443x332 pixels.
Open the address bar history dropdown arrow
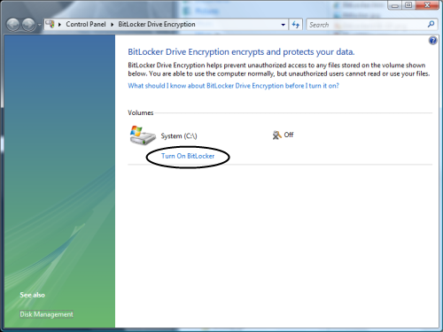click(x=284, y=25)
